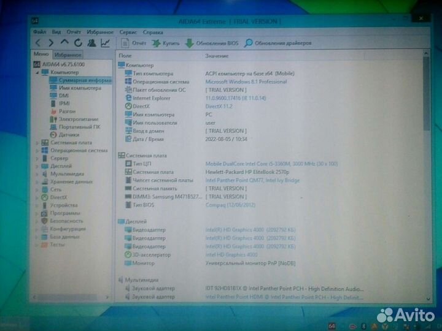The height and width of the screenshot is (331, 442).
Task: Click the База данных tree icon
Action: (x=45, y=237)
